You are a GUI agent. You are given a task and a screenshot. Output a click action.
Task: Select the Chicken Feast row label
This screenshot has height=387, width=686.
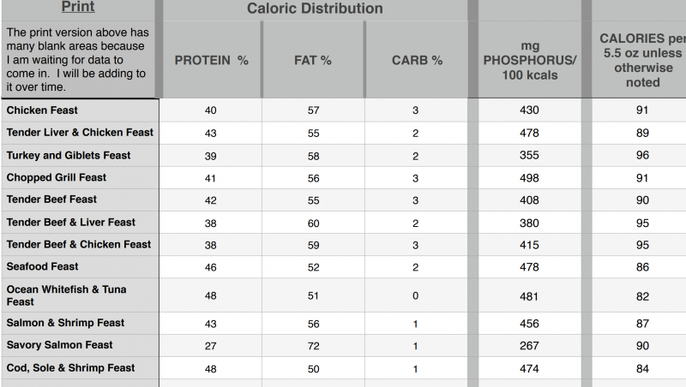[41, 110]
